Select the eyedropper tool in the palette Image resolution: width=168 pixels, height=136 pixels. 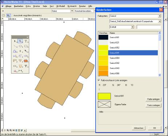click(x=26, y=51)
